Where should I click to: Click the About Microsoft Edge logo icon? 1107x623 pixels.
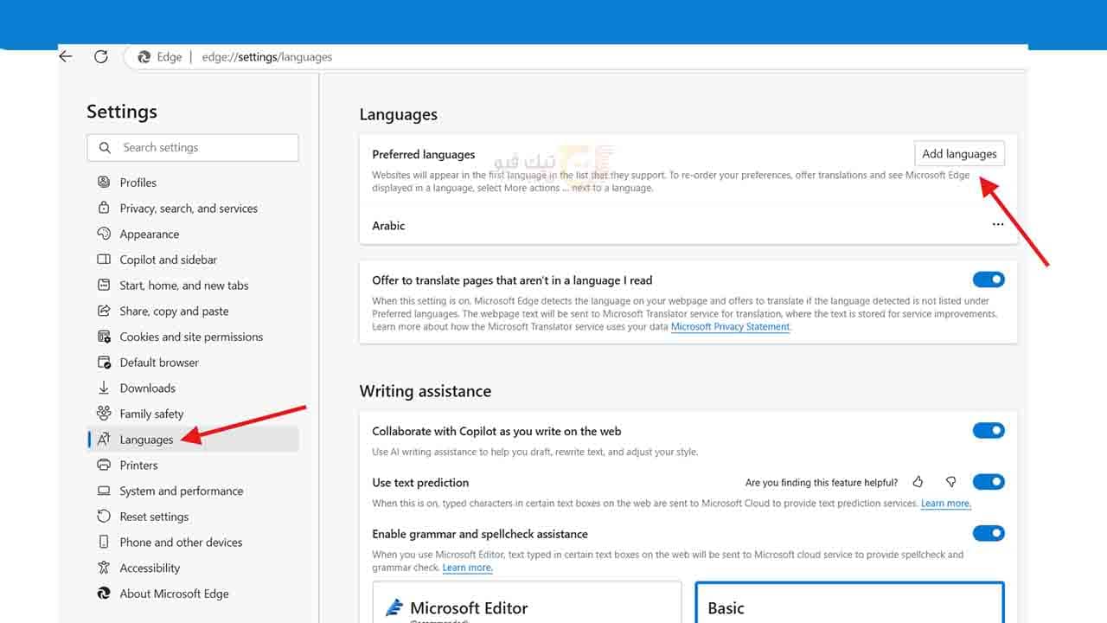(x=104, y=594)
